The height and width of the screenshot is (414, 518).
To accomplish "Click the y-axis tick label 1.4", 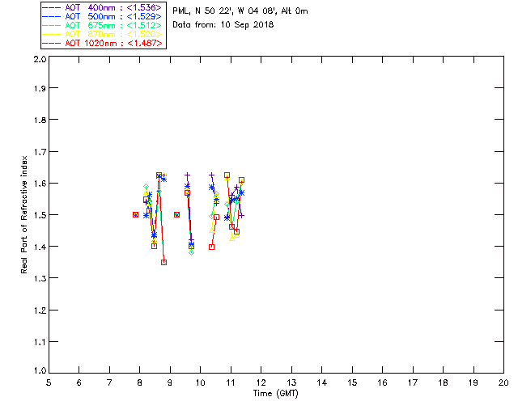I will 40,247.
